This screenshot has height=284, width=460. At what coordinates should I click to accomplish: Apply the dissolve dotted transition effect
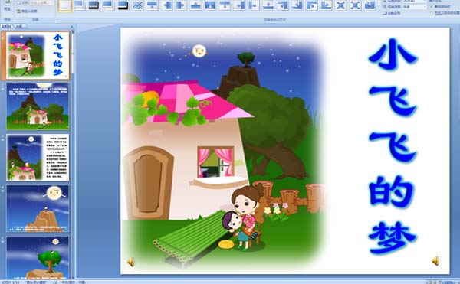pos(137,5)
